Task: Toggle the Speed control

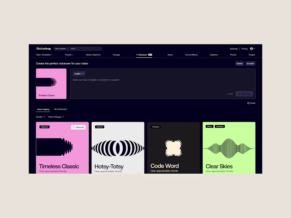Action: (x=239, y=63)
